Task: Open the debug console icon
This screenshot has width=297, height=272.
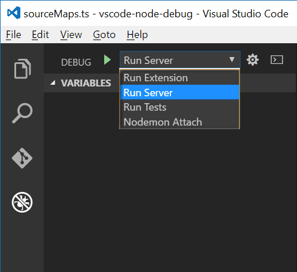Action: point(277,60)
